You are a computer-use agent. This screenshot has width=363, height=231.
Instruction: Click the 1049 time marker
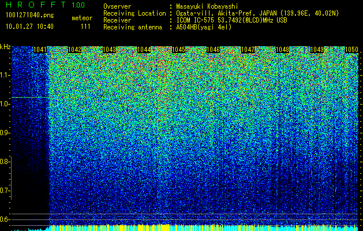click(x=317, y=50)
